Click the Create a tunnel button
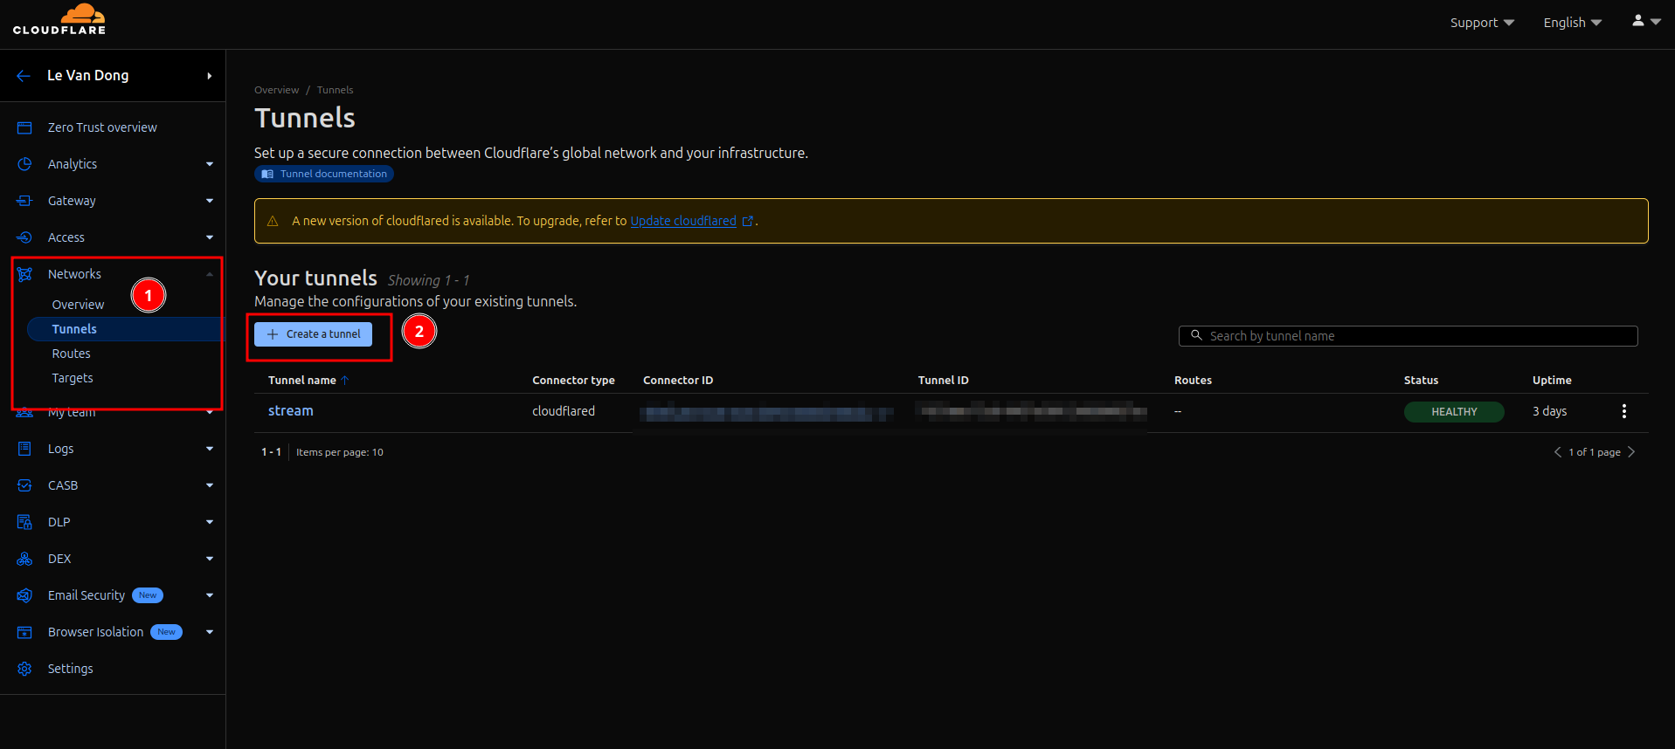 [x=313, y=334]
